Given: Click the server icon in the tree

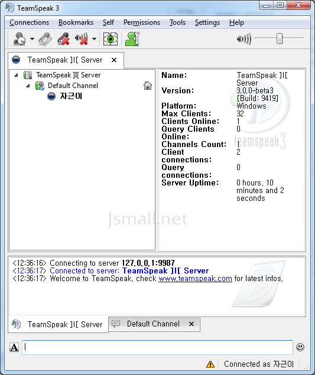Looking at the screenshot, I should click(x=28, y=75).
